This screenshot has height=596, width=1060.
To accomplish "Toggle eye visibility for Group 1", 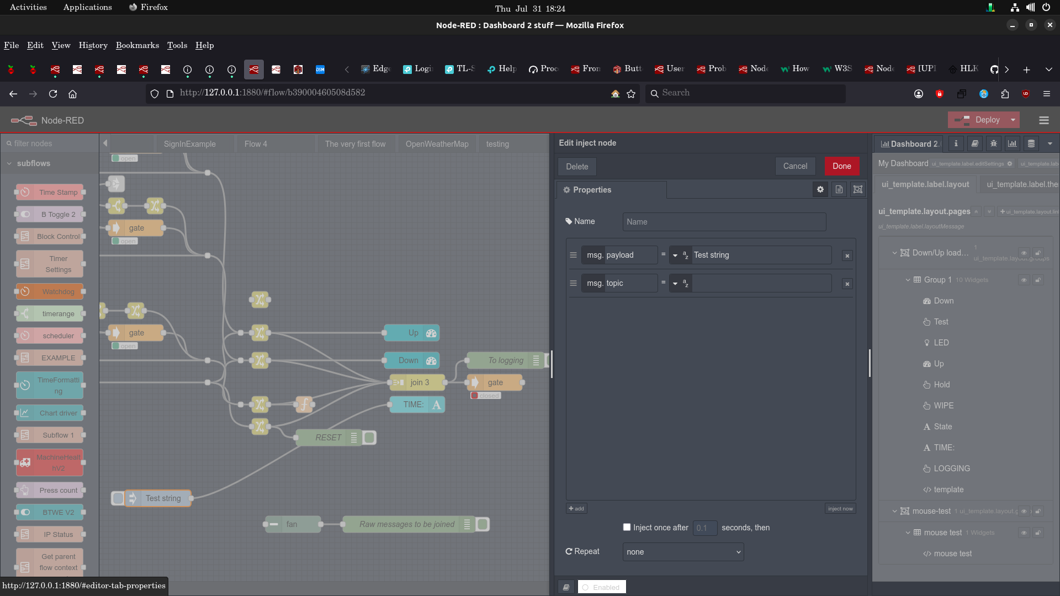I will point(1024,280).
